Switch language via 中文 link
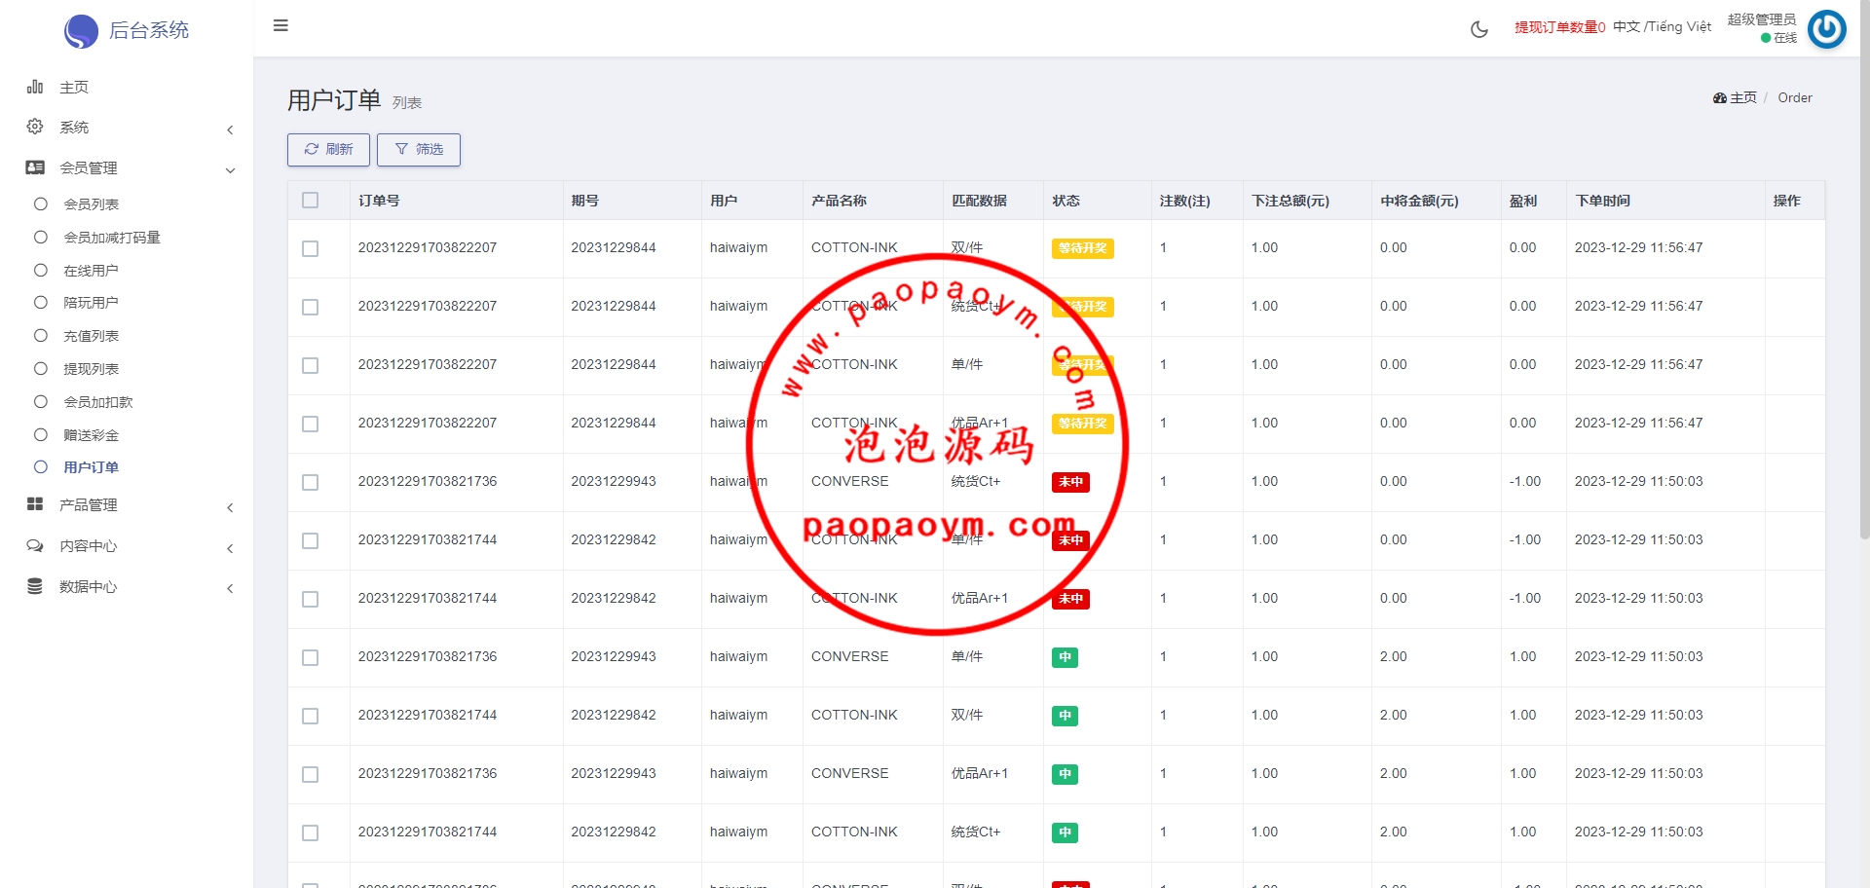 pos(1626,26)
